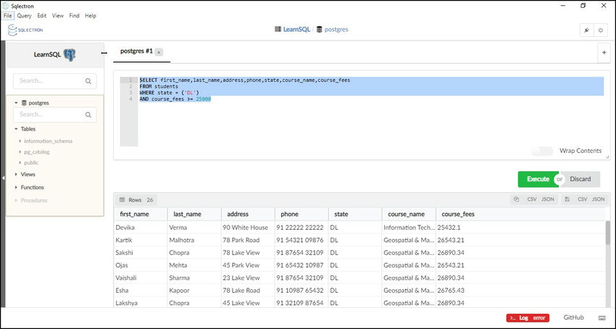616x329 pixels.
Task: Click the phone column header
Action: [301, 215]
